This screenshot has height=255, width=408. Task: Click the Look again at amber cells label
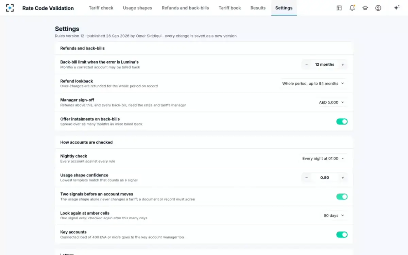(85, 213)
